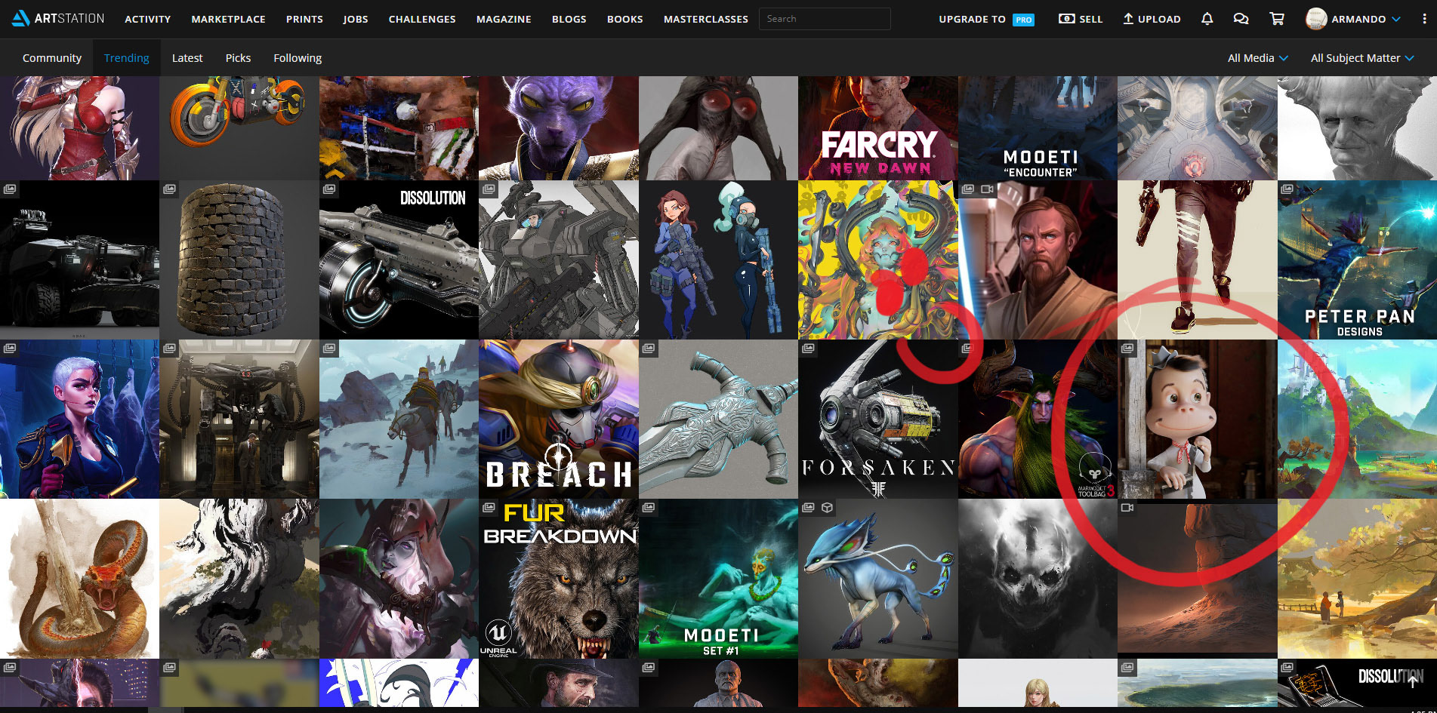Screen dimensions: 1437x713
Task: Open the Jobs page
Action: click(x=356, y=19)
